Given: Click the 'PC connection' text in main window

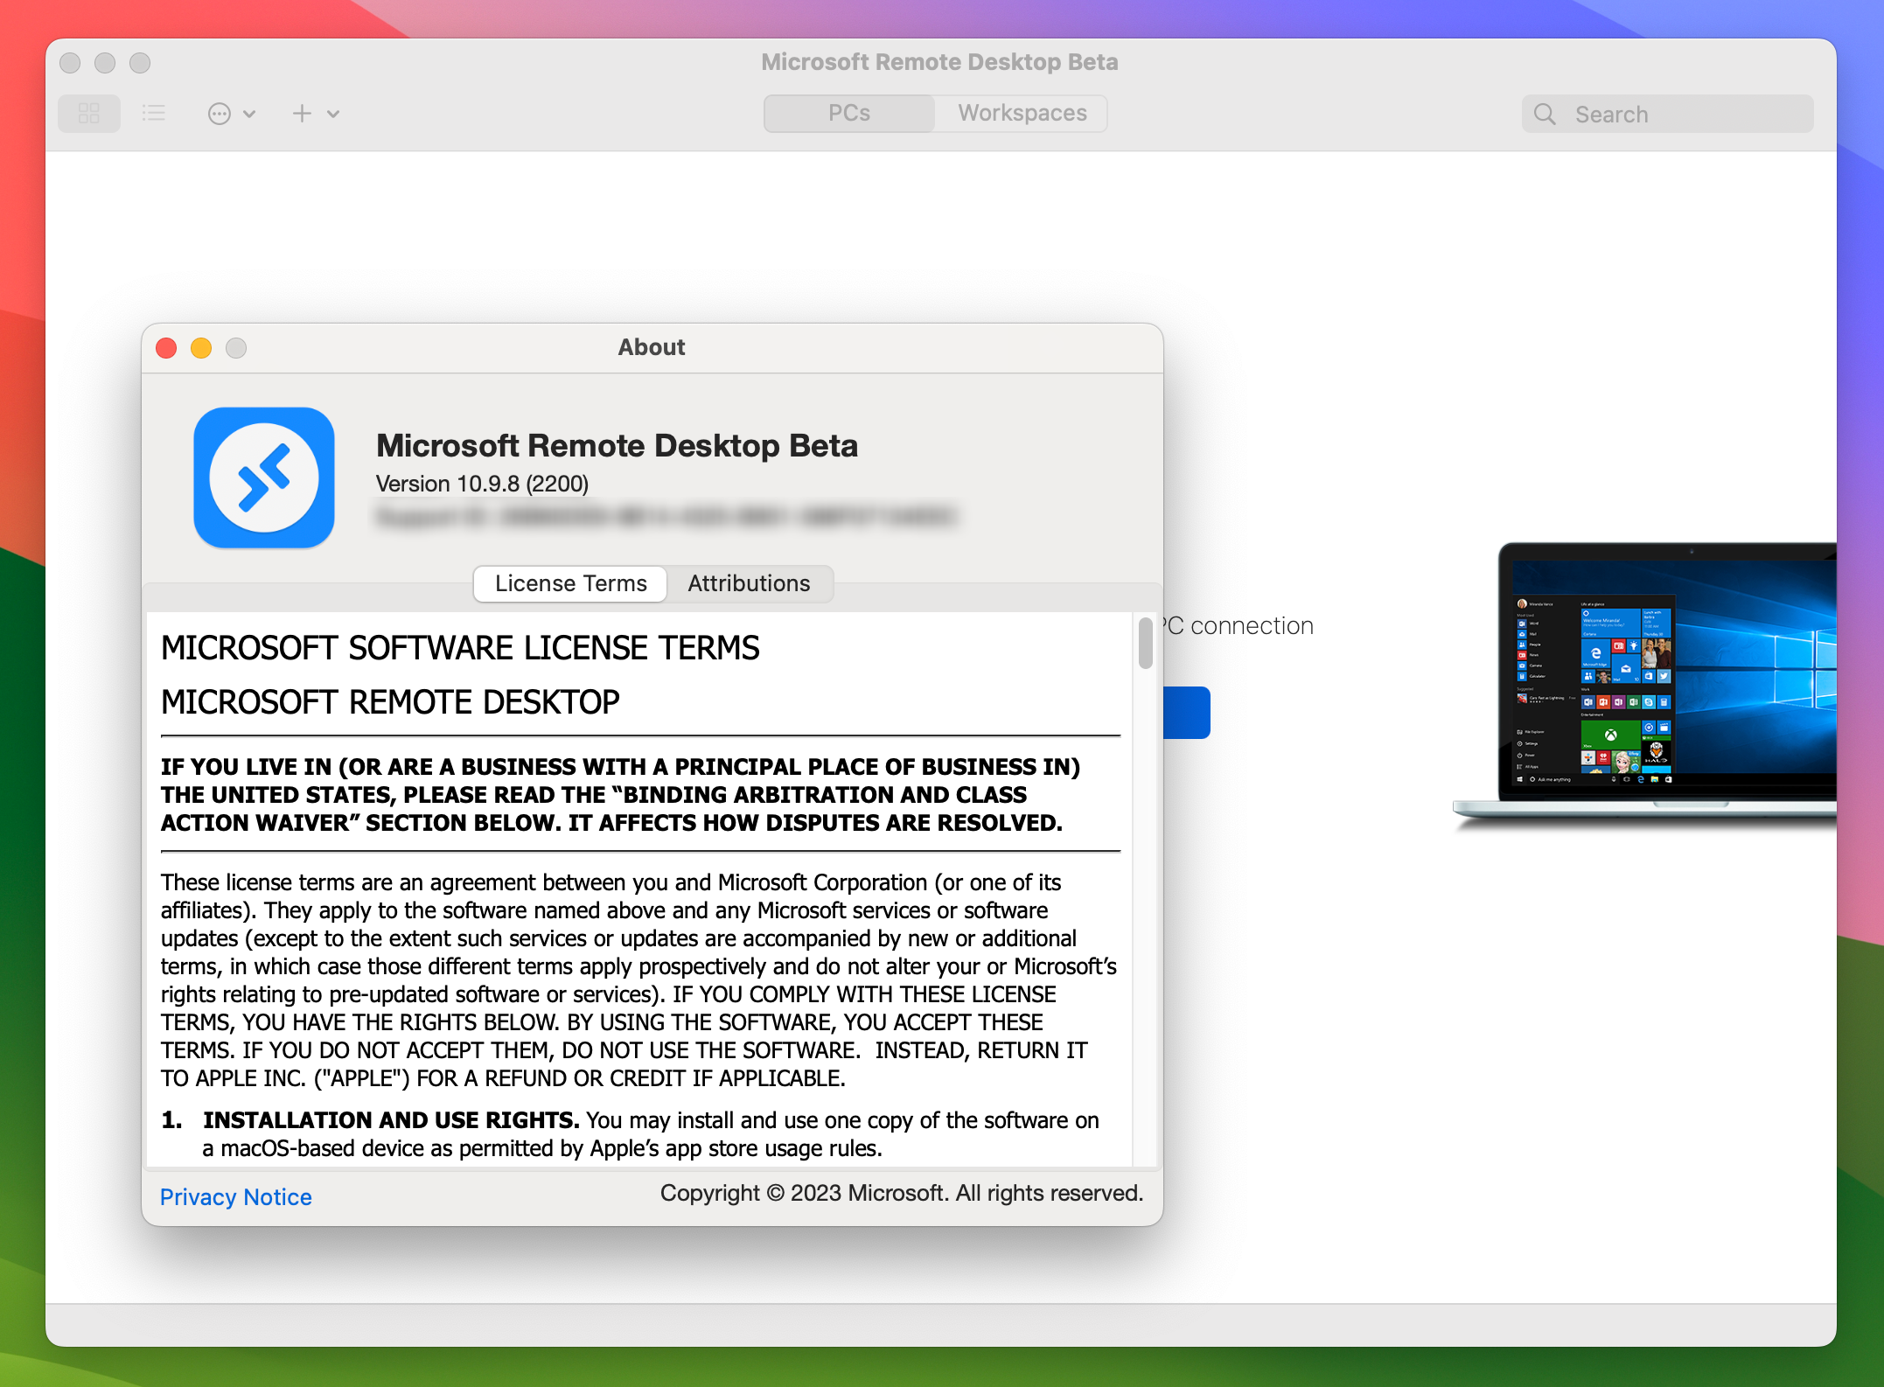Looking at the screenshot, I should [x=1238, y=626].
